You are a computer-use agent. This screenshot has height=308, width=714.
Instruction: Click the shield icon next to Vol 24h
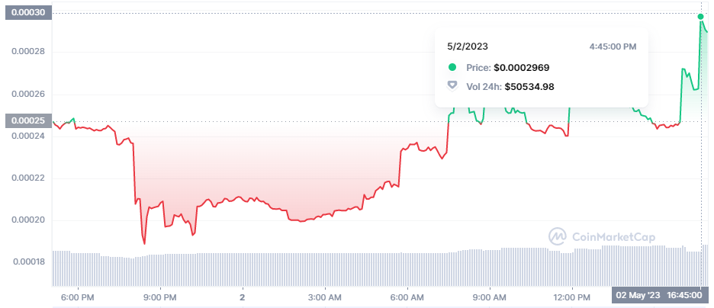point(452,86)
